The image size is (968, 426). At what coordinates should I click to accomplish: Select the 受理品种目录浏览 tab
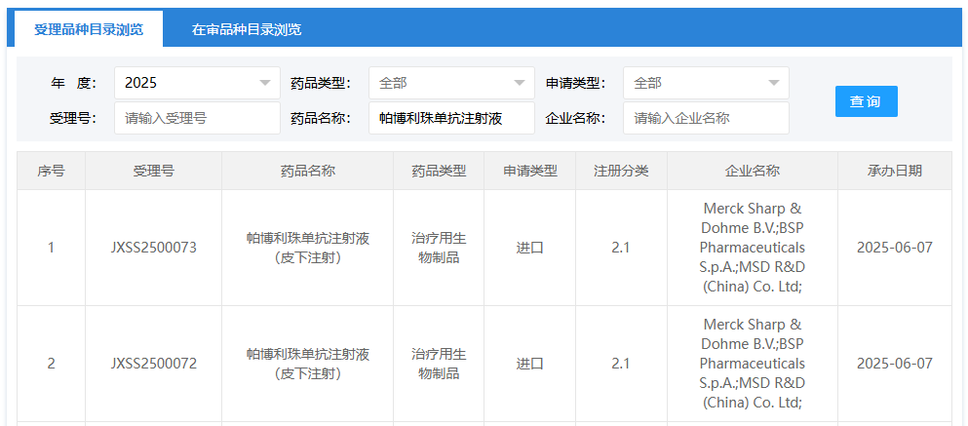[x=89, y=29]
